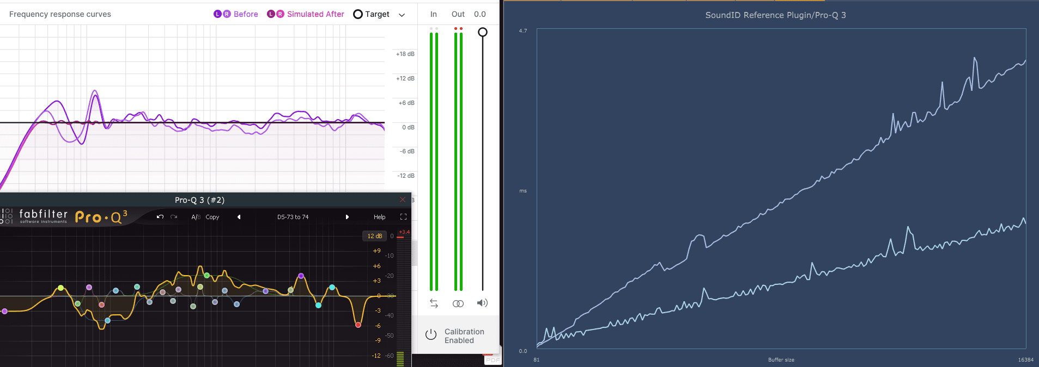Click the In meter label

click(x=434, y=14)
